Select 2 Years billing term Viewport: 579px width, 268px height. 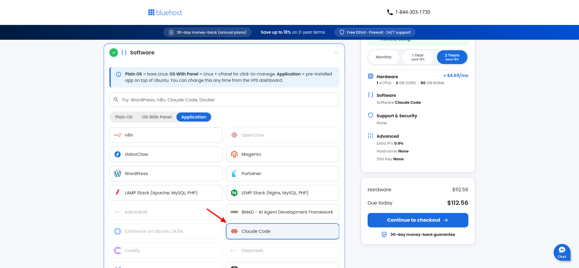452,57
